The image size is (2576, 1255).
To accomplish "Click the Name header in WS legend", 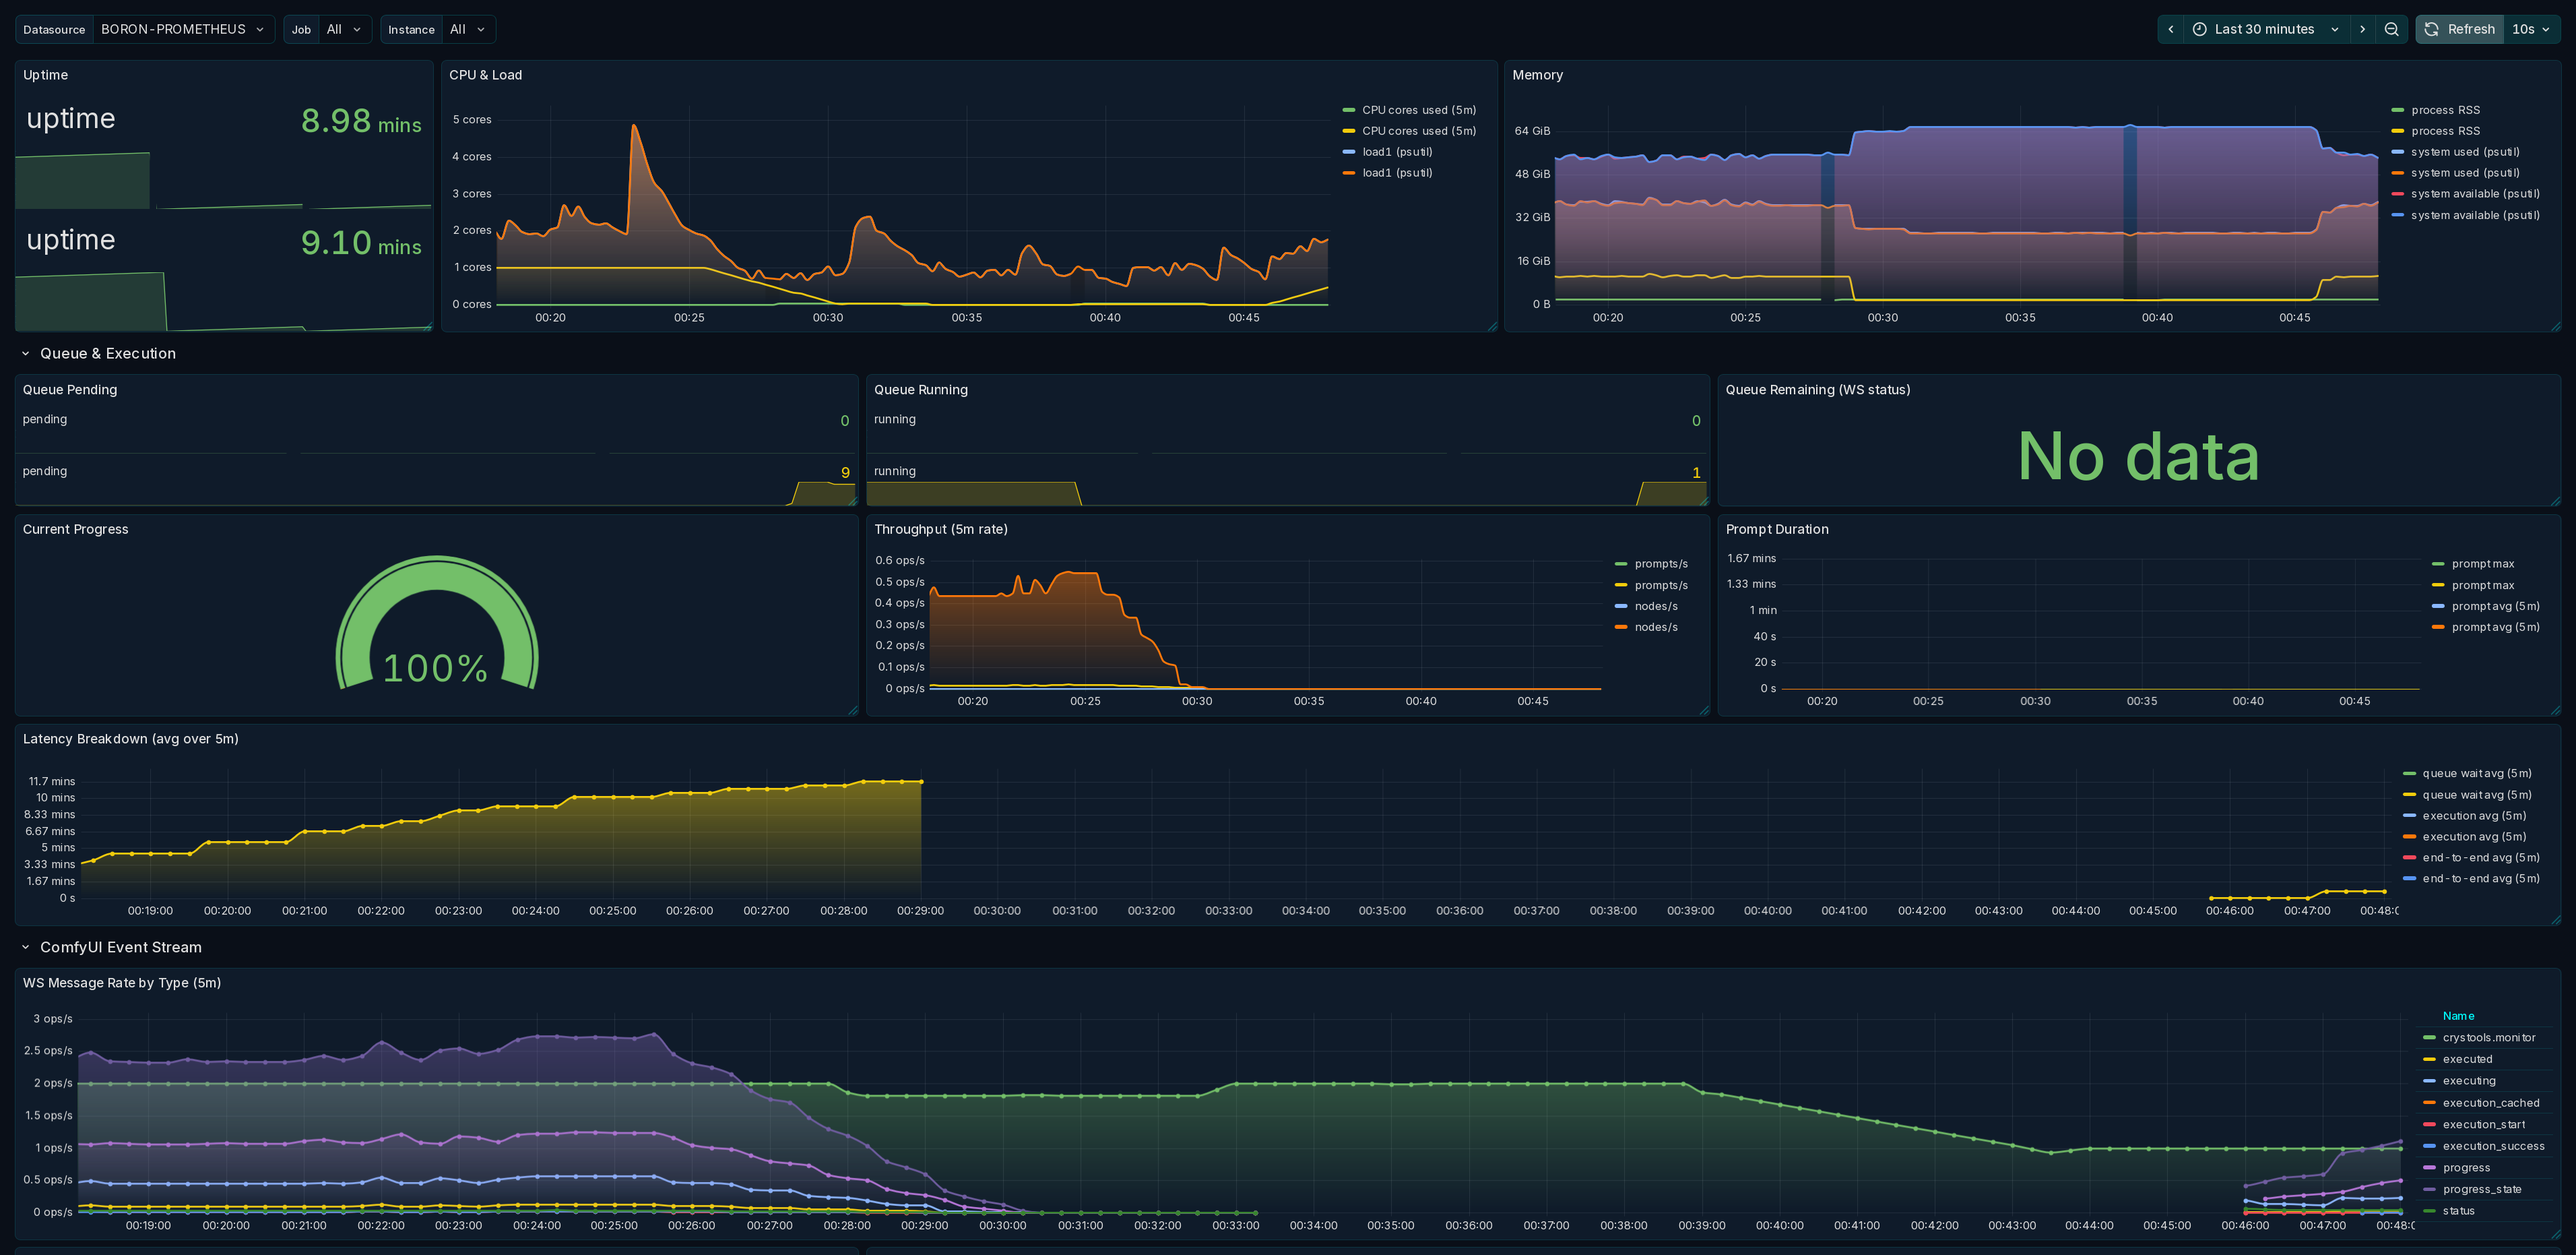I will pos(2457,1016).
